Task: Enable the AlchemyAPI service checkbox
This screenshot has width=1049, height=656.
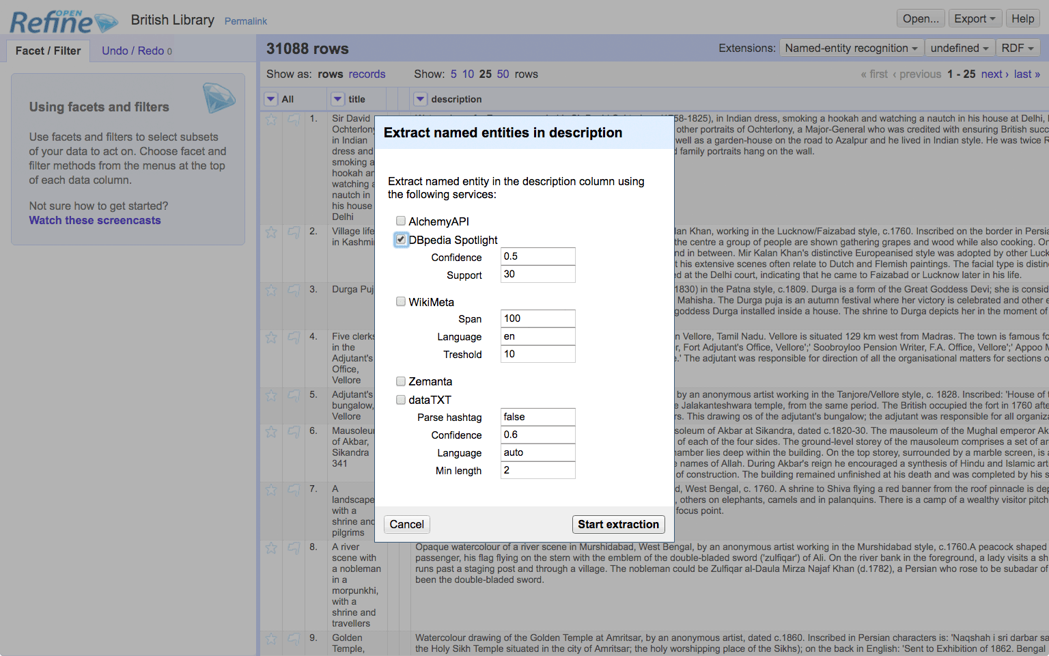Action: coord(401,221)
